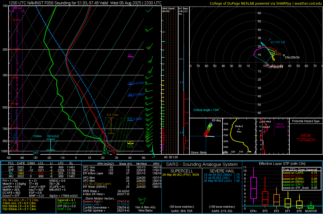
Task: Click the "SFC-1km" shear table row
Action: [x=122, y=167]
